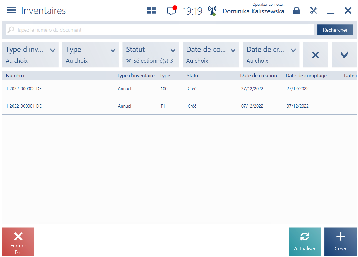Sort by the Numéro column header
This screenshot has height=257, width=358.
pos(15,76)
